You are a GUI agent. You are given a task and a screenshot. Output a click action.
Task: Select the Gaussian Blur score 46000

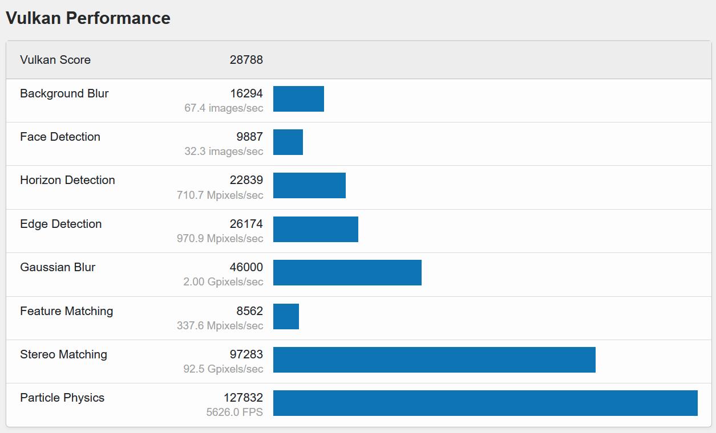246,267
